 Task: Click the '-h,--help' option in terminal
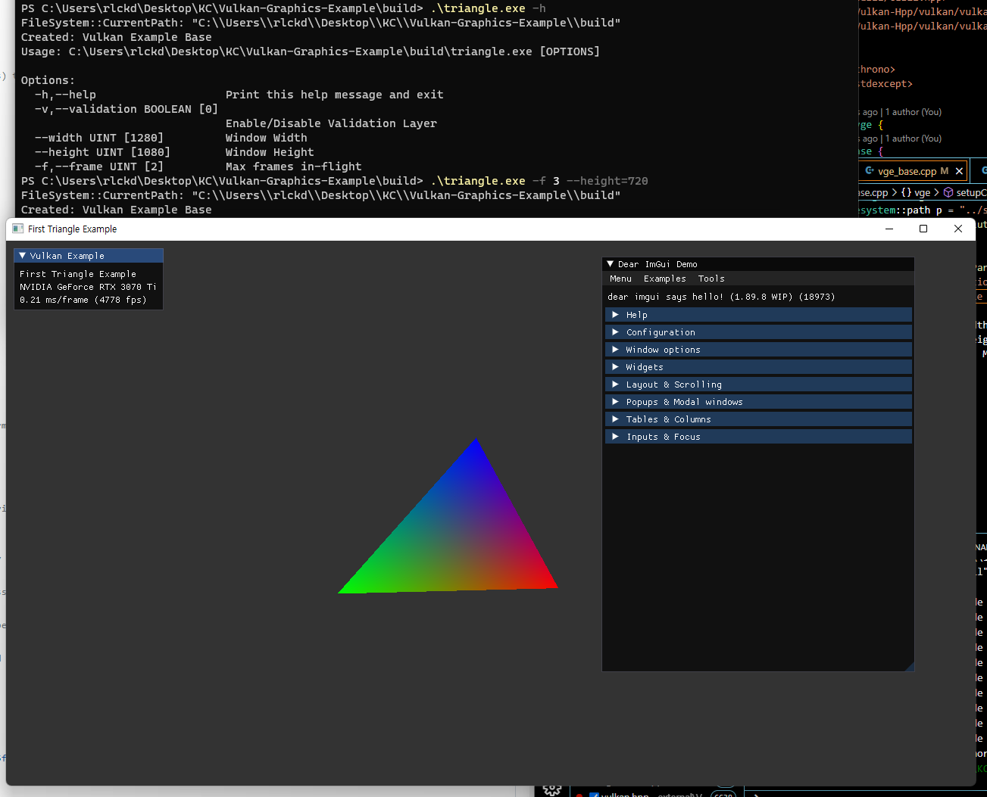point(65,95)
